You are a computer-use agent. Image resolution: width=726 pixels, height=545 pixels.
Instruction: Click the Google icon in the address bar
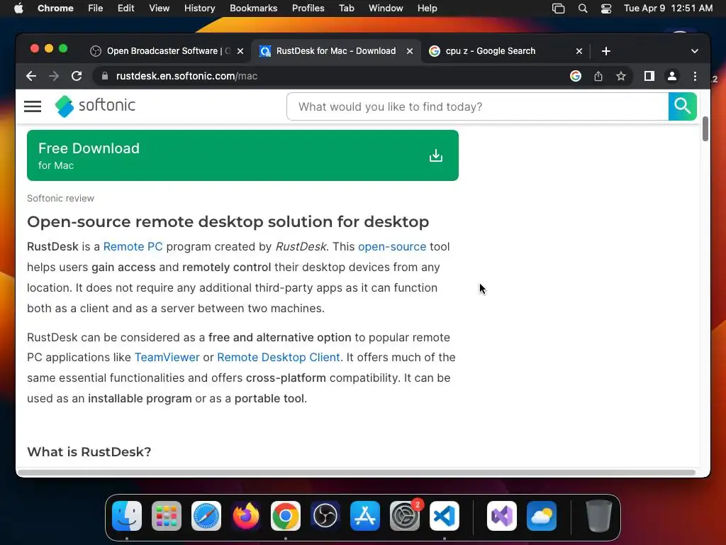click(x=576, y=76)
